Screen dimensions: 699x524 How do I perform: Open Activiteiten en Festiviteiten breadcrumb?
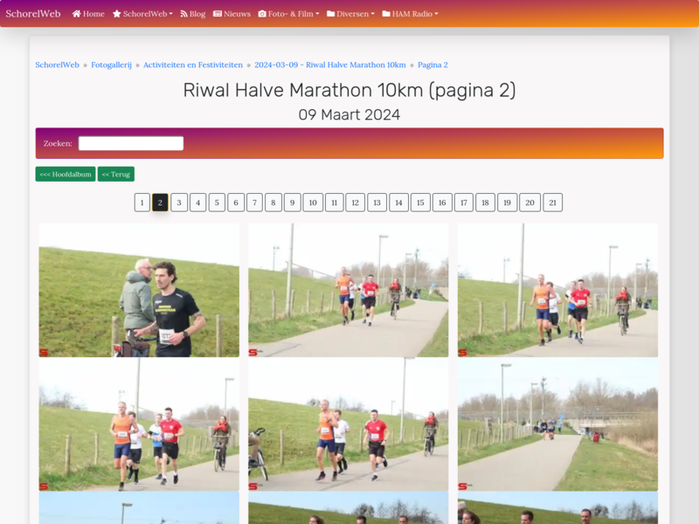(193, 65)
